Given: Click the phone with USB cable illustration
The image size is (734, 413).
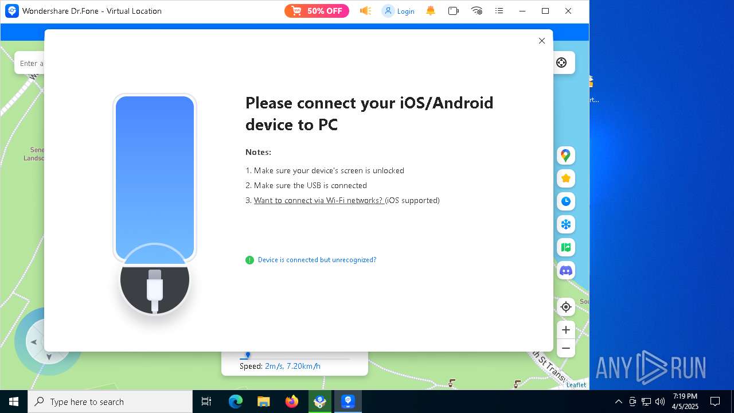Looking at the screenshot, I should click(155, 205).
